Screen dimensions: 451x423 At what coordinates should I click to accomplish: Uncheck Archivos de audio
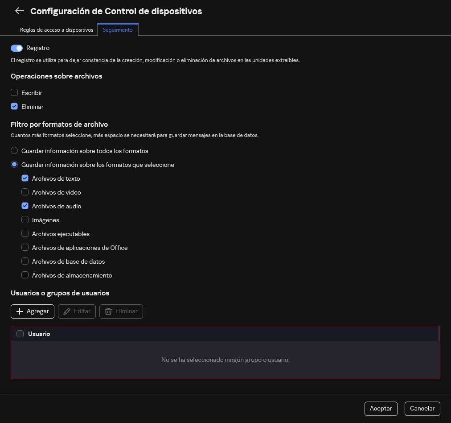click(x=25, y=206)
